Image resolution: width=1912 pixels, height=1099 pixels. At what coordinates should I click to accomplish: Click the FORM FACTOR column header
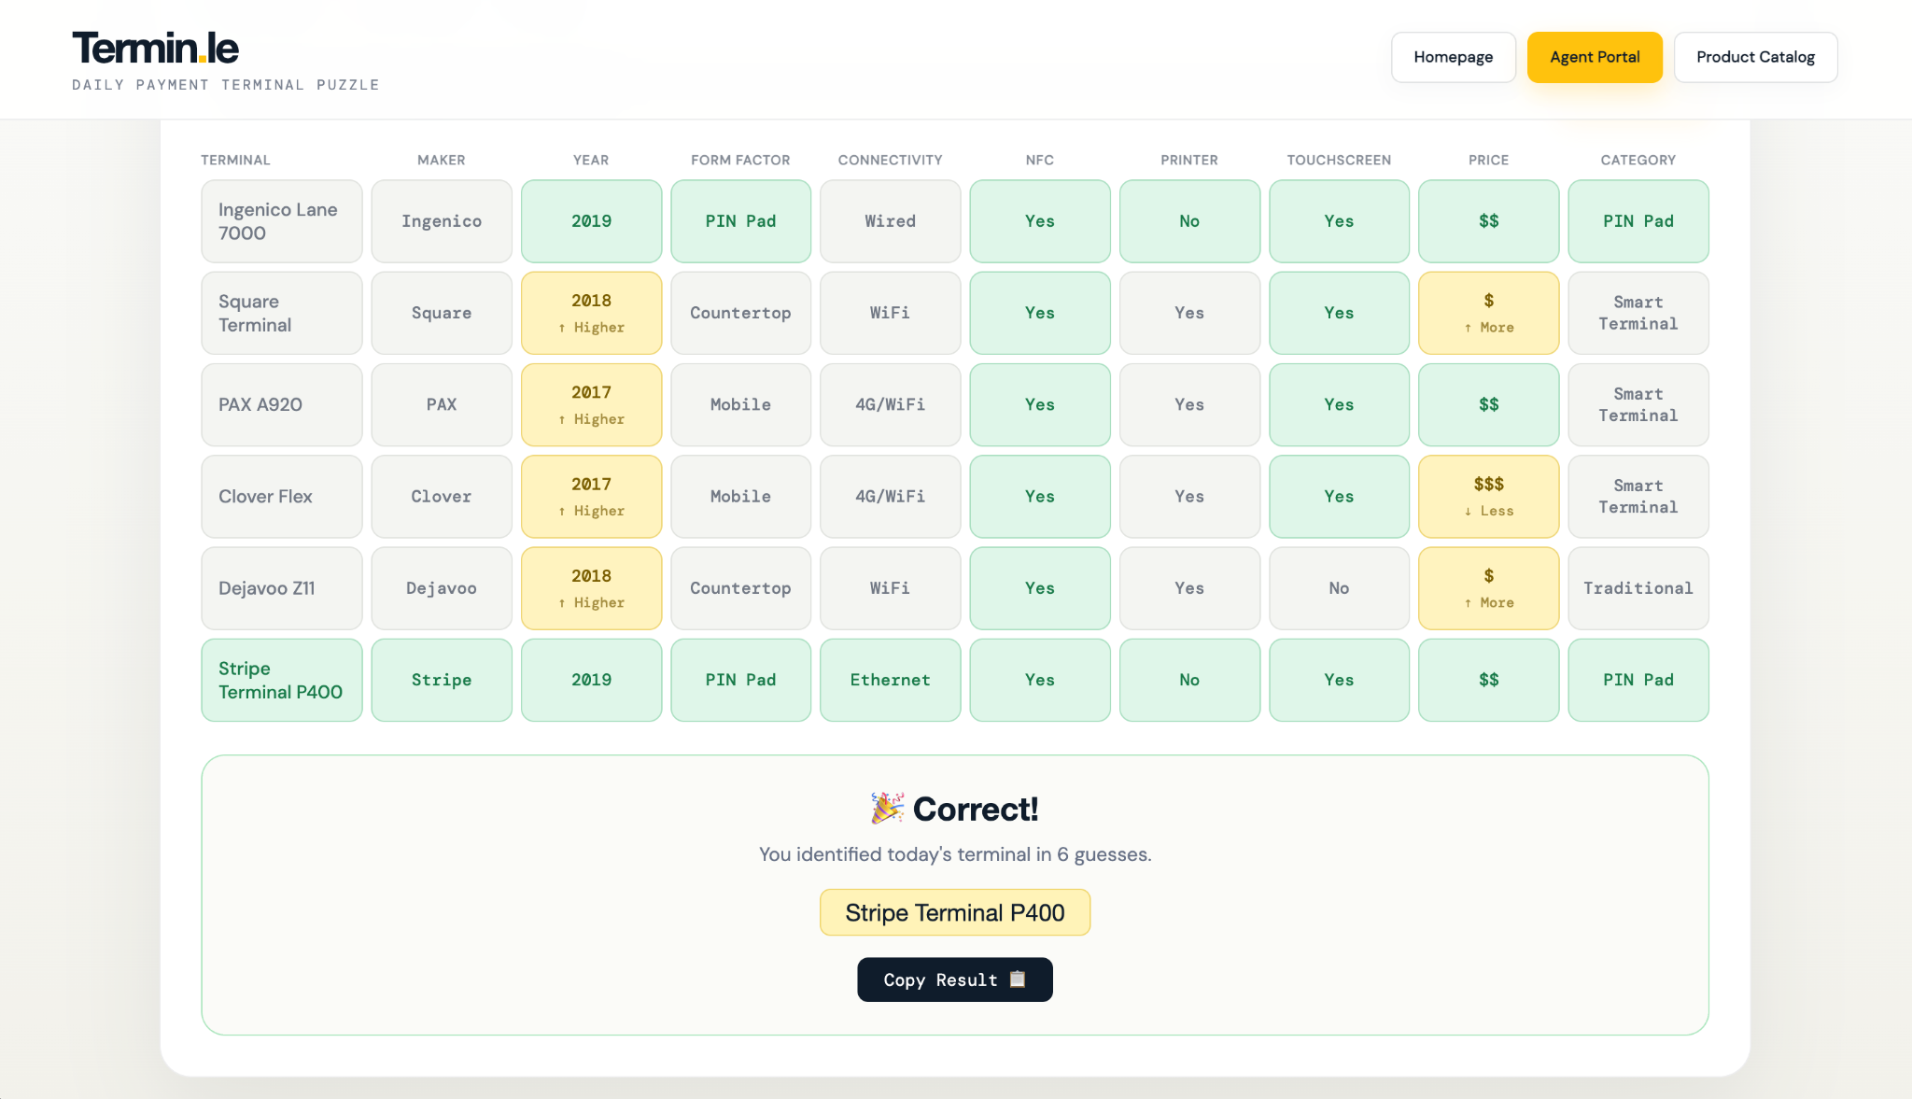(x=740, y=160)
